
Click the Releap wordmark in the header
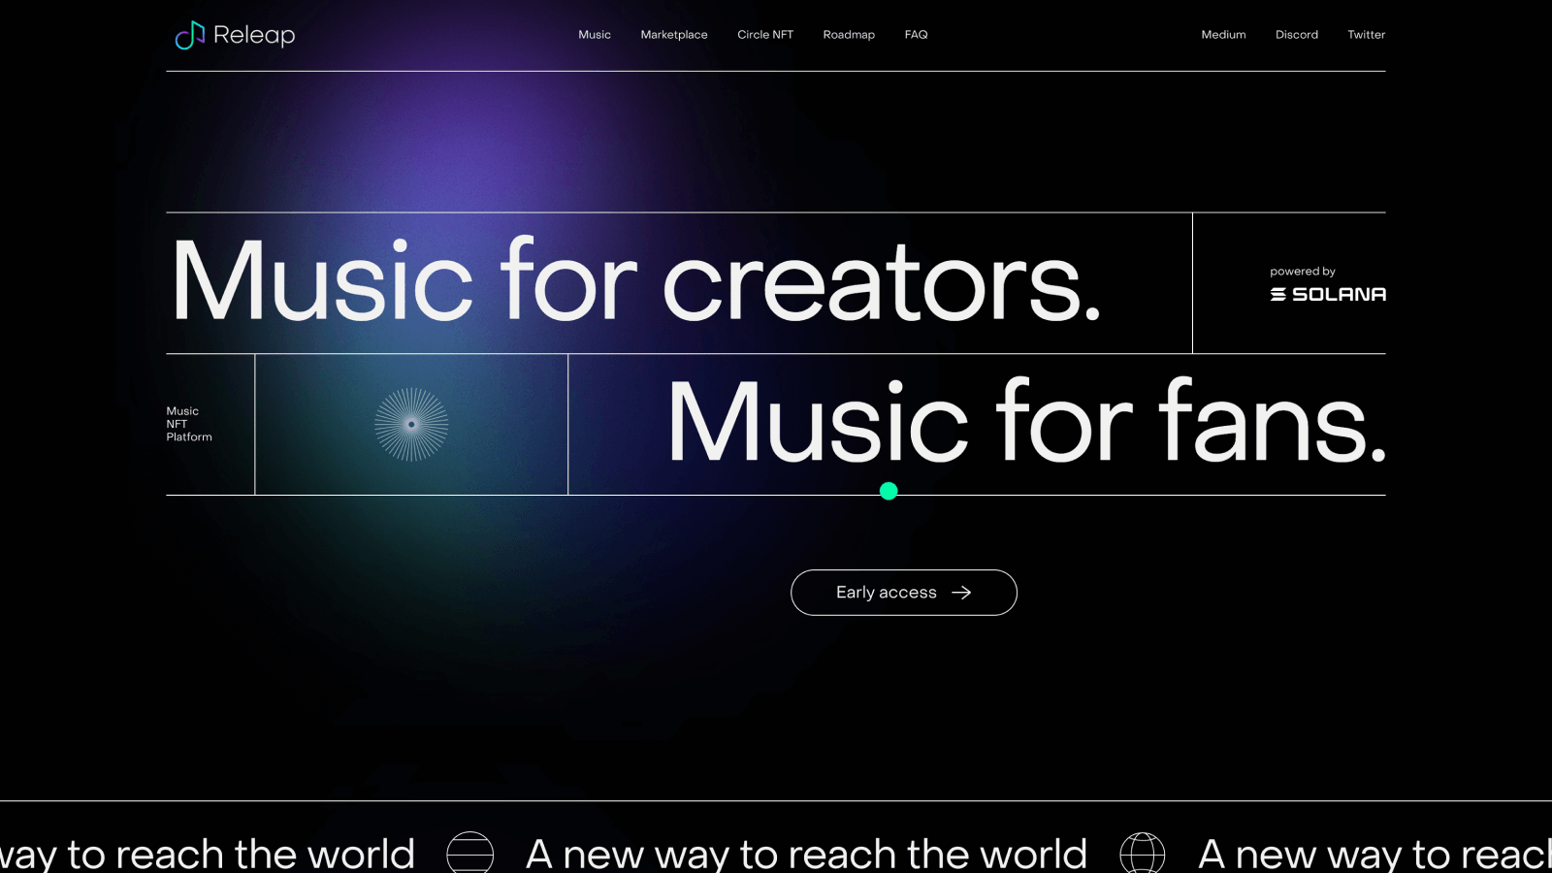pos(254,36)
